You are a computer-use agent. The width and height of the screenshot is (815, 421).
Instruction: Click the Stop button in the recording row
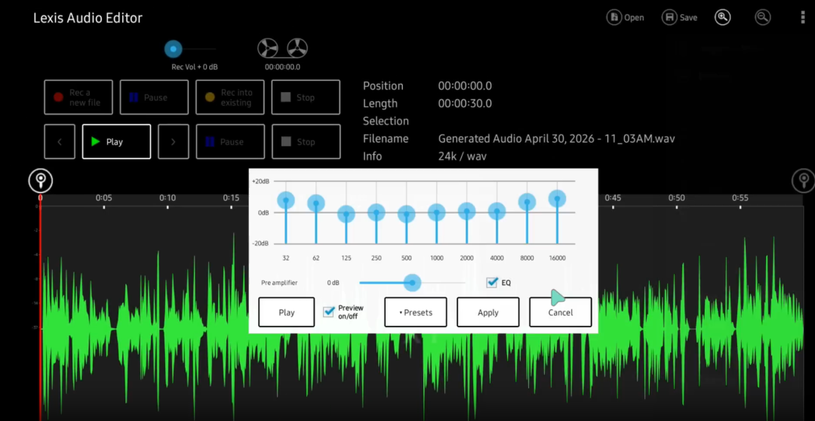(306, 97)
